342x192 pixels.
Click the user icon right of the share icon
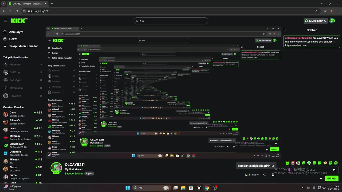273,175
